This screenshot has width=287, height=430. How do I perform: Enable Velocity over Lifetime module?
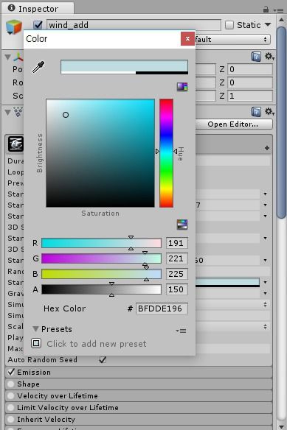coord(11,395)
